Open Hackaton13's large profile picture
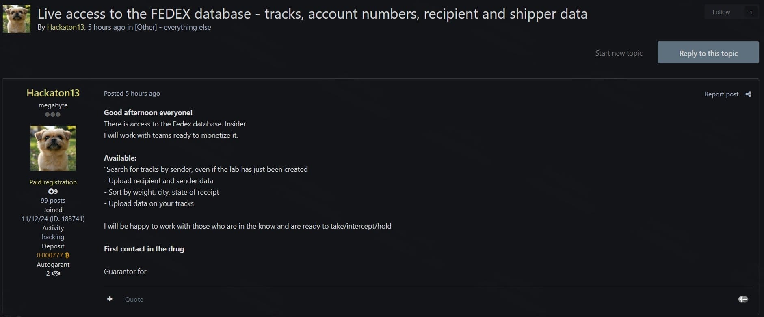This screenshot has width=764, height=317. (x=53, y=148)
